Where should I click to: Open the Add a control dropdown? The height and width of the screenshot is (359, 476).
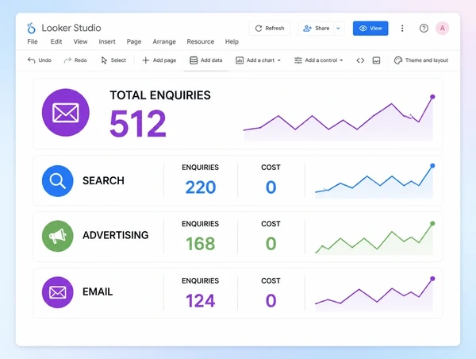point(318,60)
